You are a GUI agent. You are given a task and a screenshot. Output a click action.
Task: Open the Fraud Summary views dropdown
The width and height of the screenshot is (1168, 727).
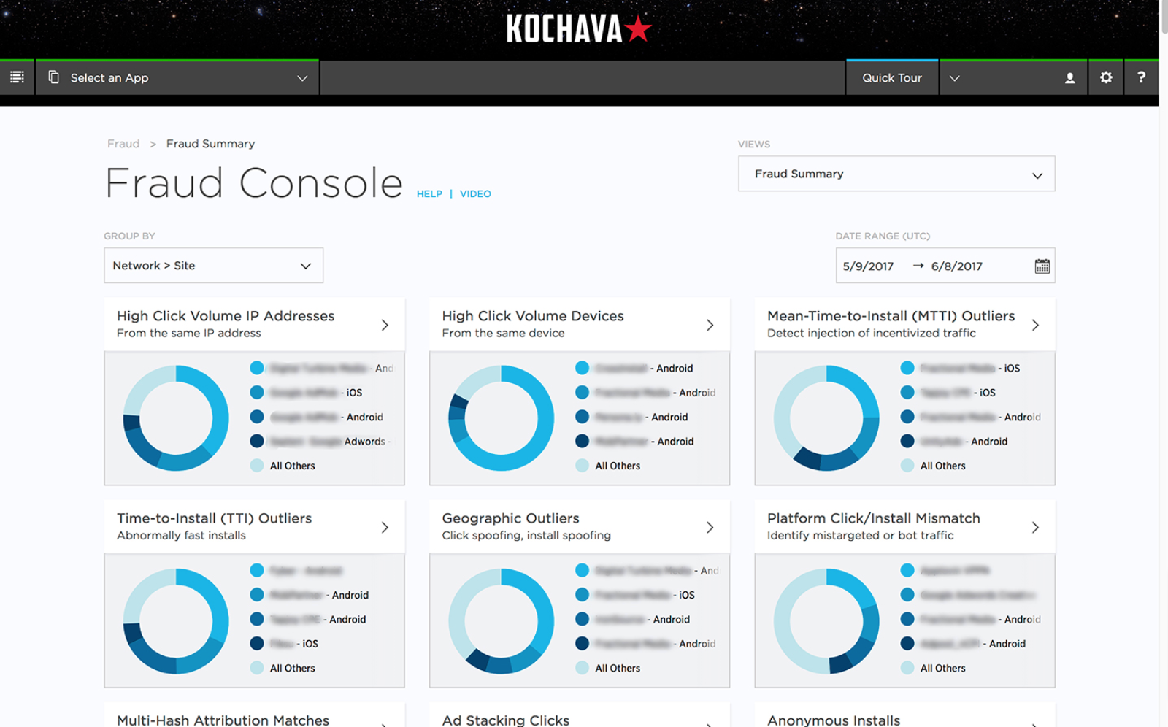pos(896,174)
